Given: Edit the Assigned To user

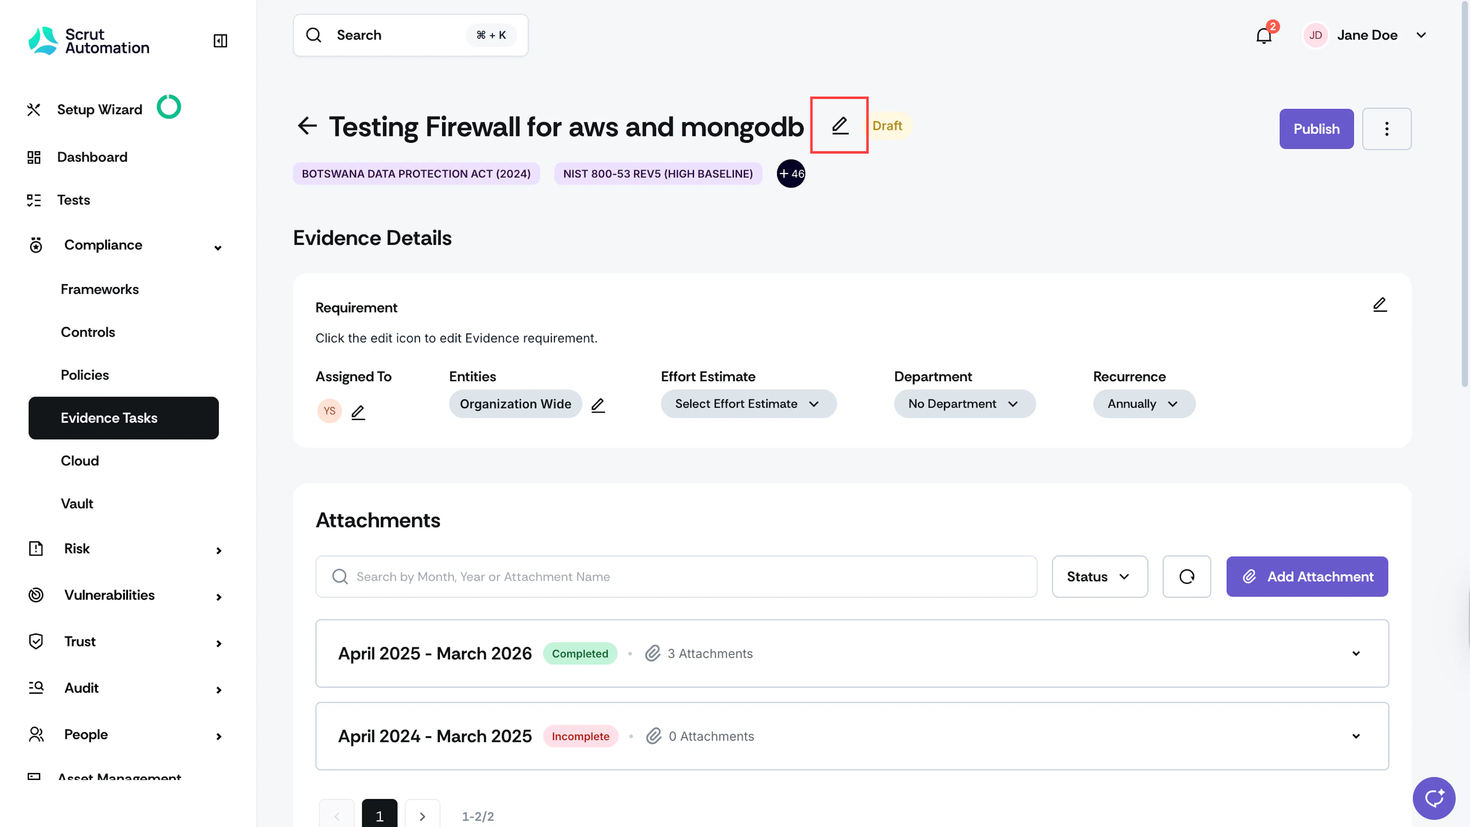Looking at the screenshot, I should click(x=358, y=412).
